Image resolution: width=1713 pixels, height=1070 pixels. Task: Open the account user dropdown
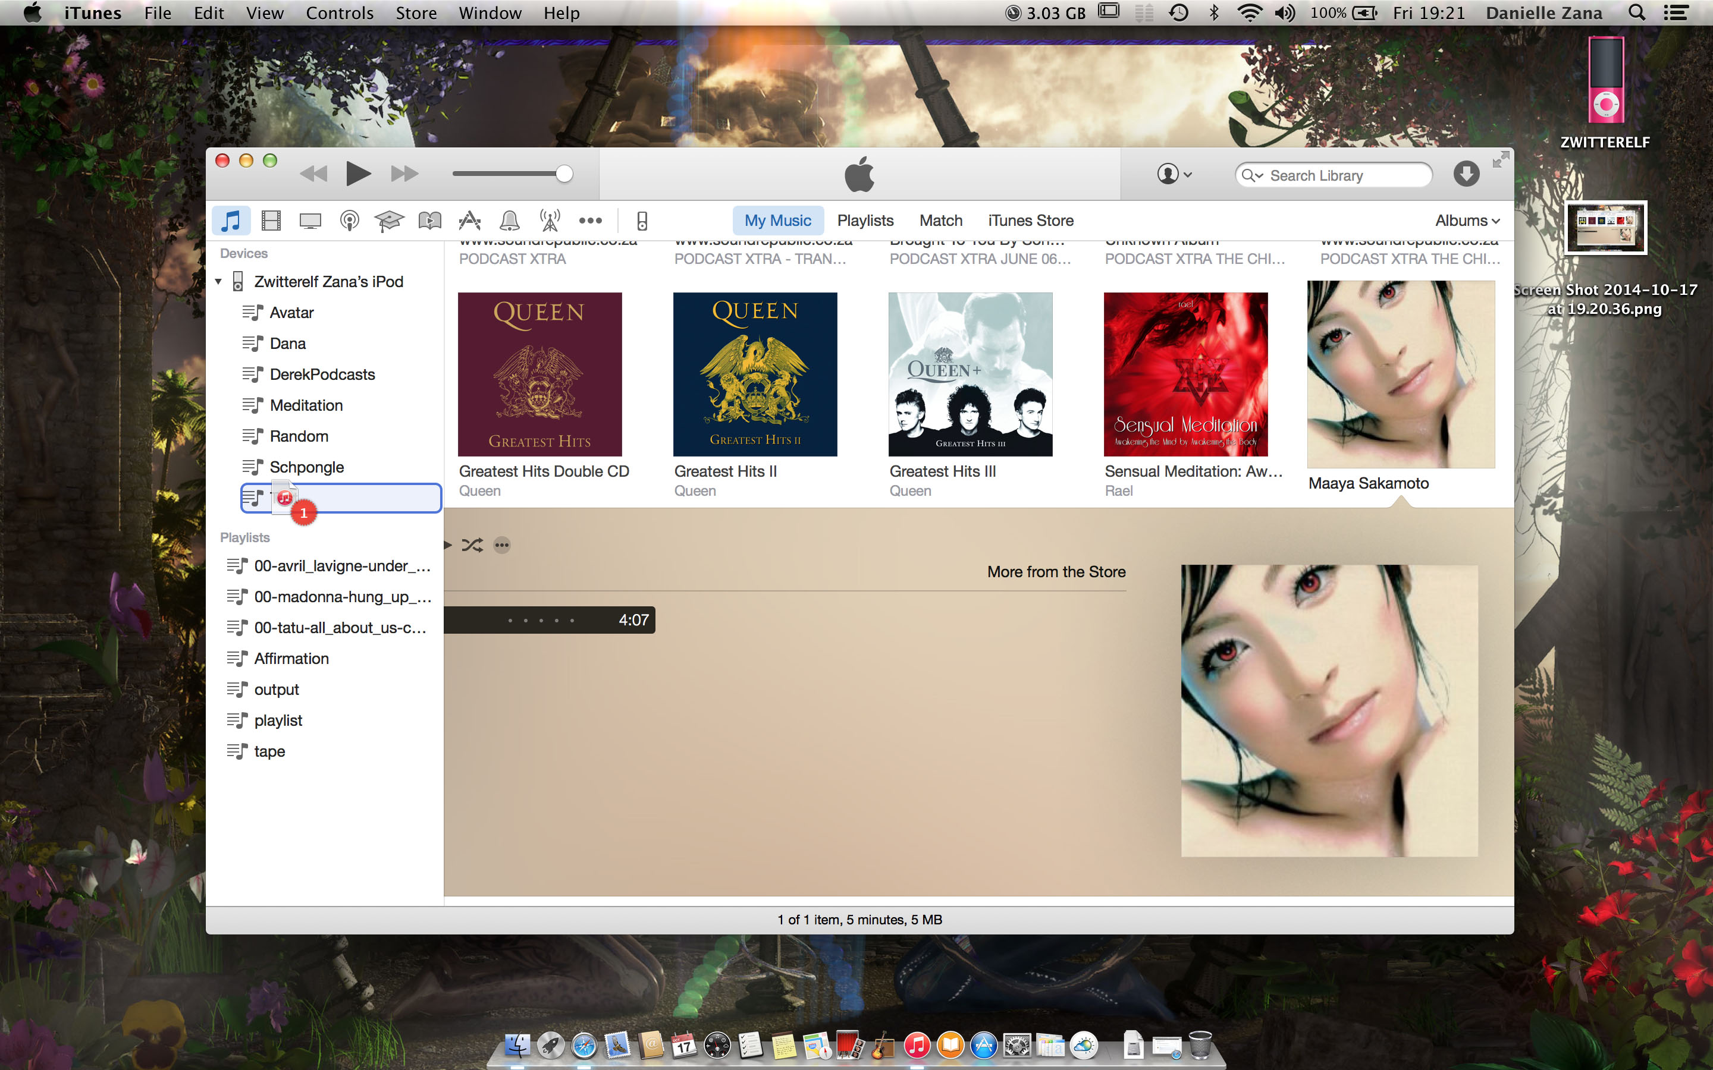1174,174
